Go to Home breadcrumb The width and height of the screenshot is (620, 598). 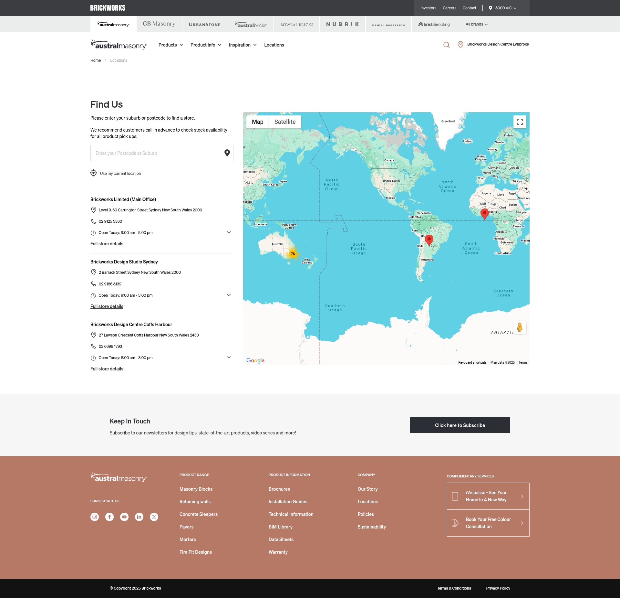coord(96,60)
